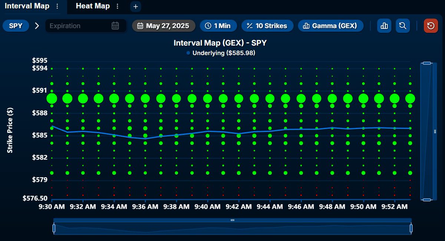Click the arrow next to SPY

point(37,26)
